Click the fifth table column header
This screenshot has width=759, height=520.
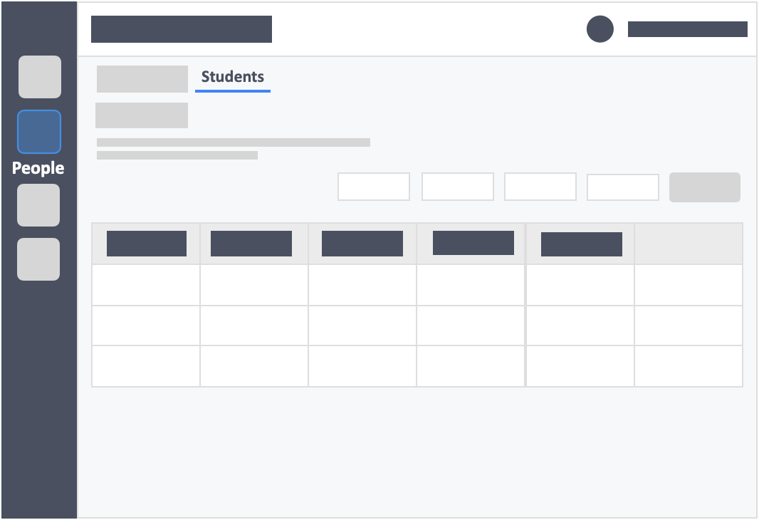pos(582,244)
